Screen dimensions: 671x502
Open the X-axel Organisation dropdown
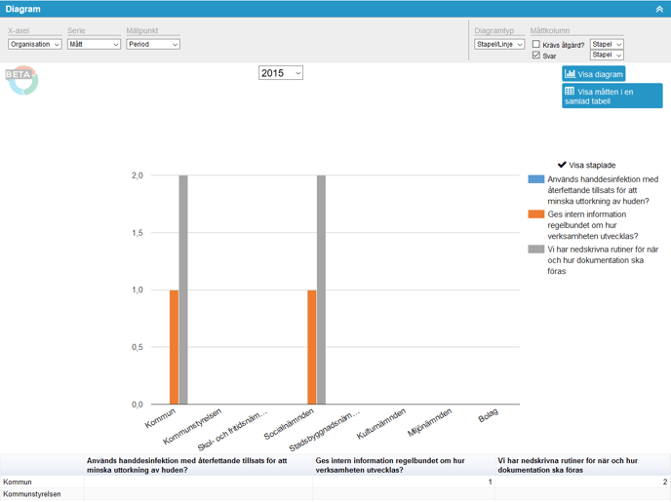coord(35,44)
